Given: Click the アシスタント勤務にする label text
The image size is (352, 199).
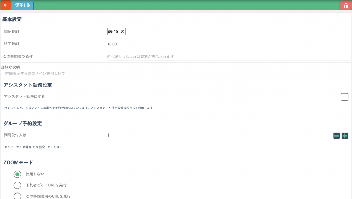Looking at the screenshot, I should (24, 97).
